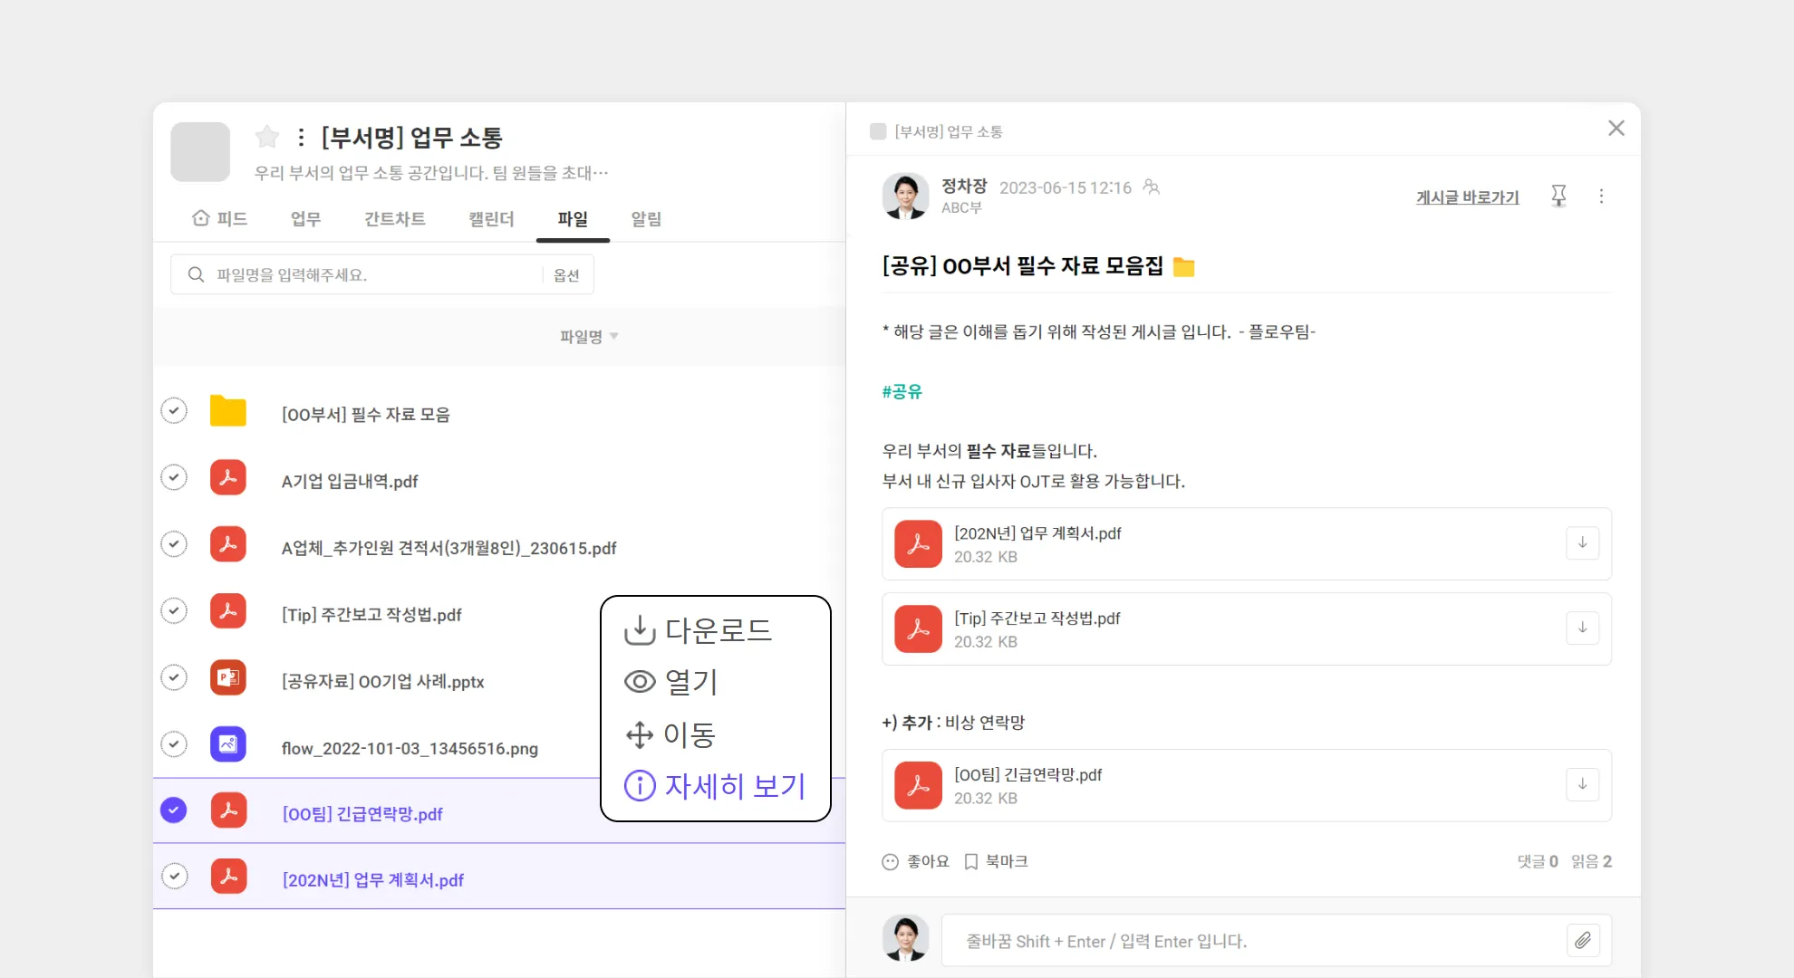Screen dimensions: 1794x978
Task: Follow the 게시글 바로가기 link
Action: [x=1467, y=197]
